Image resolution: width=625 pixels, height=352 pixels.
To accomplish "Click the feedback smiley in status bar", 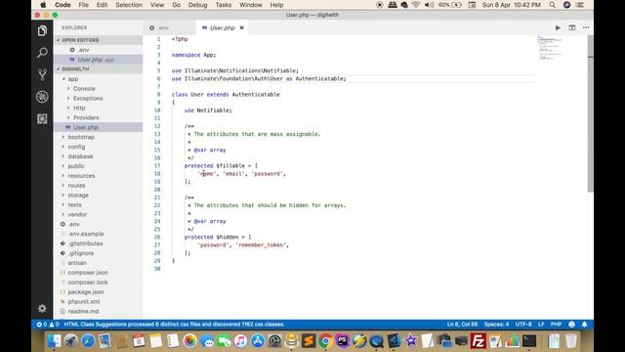I will pyautogui.click(x=571, y=324).
